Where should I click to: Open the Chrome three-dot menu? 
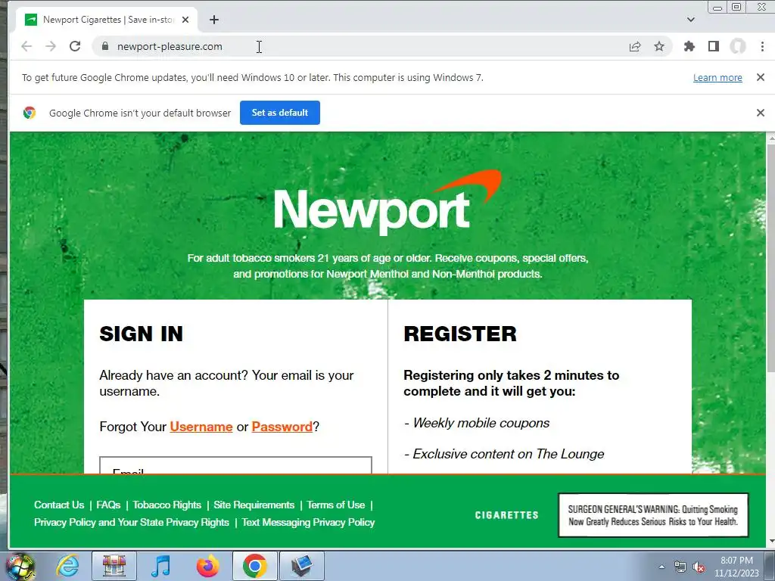[x=762, y=46]
